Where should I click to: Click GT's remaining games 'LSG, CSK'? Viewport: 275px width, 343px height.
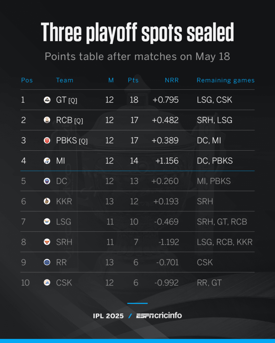215,100
